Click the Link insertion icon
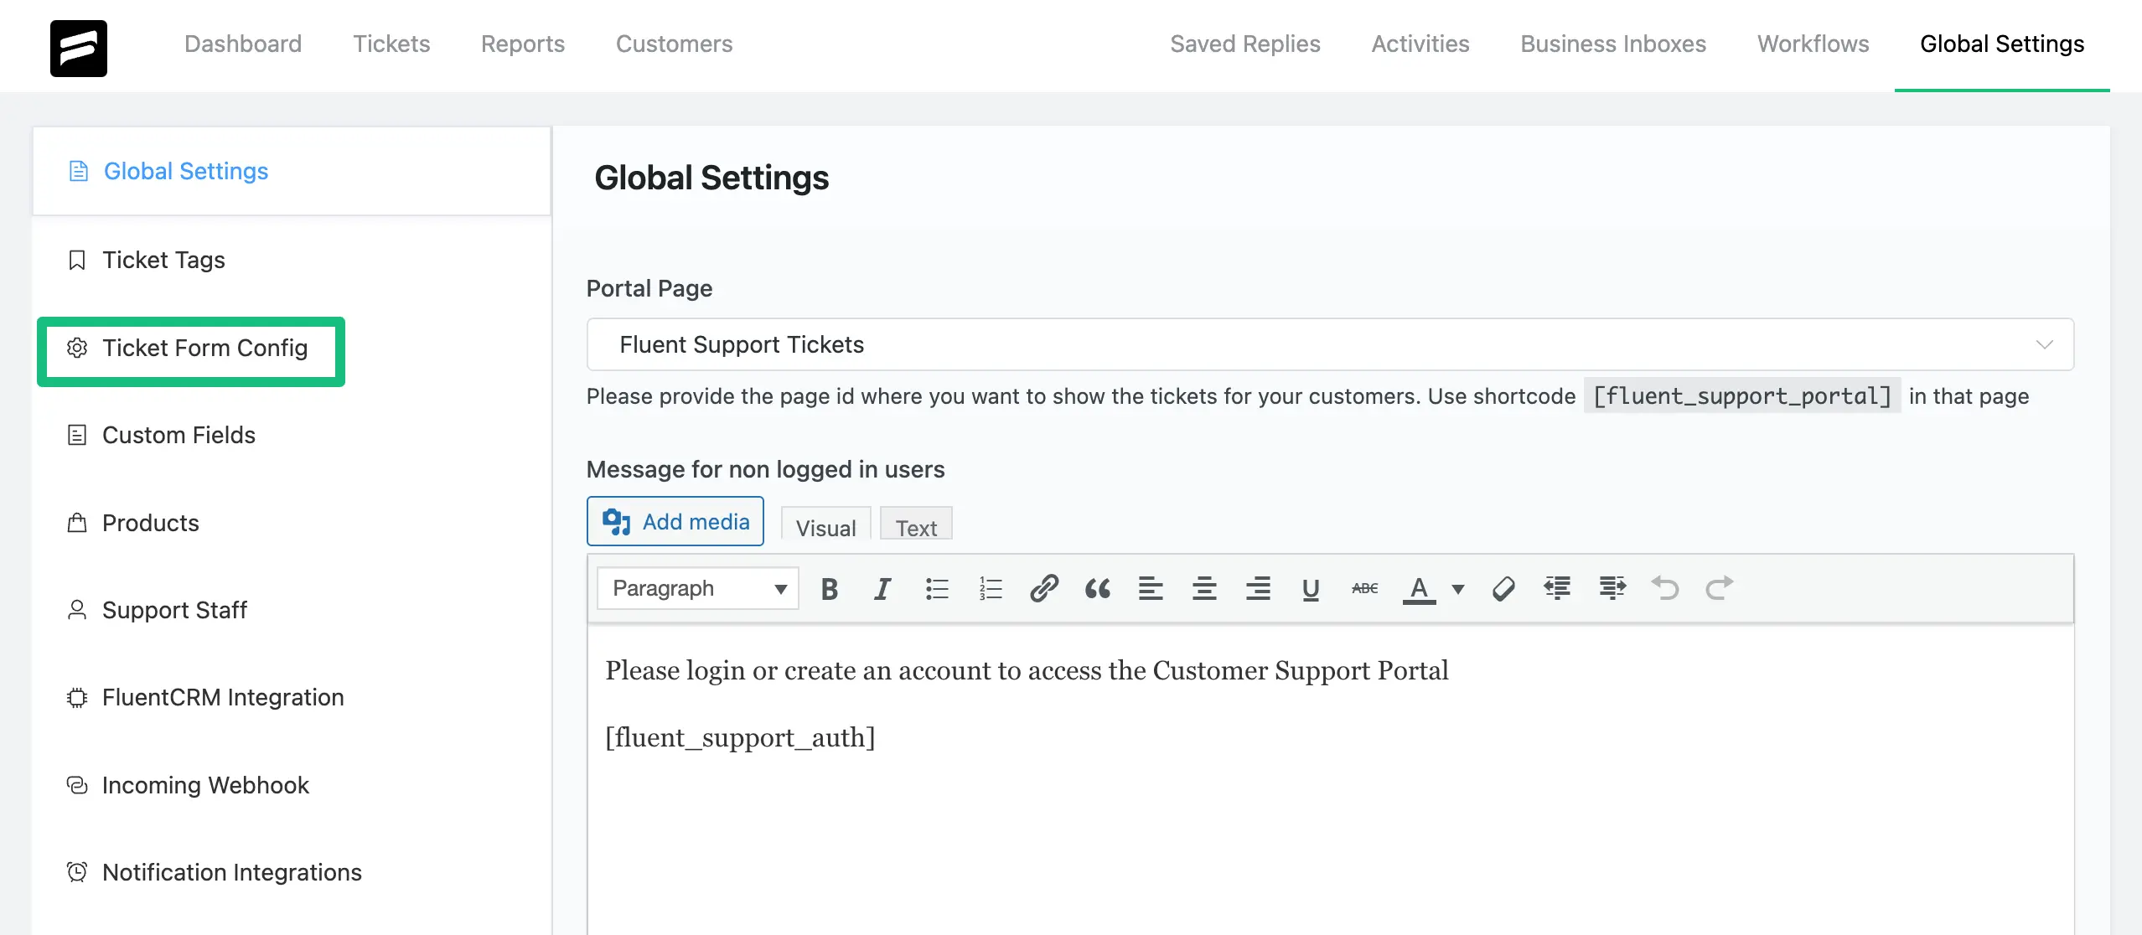This screenshot has width=2142, height=935. pyautogui.click(x=1041, y=588)
